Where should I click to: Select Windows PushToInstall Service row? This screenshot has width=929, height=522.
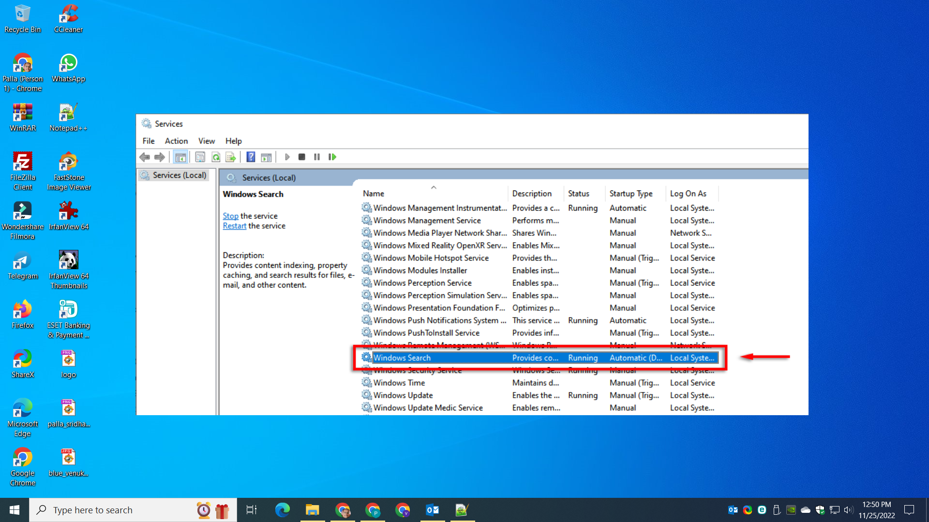click(539, 333)
